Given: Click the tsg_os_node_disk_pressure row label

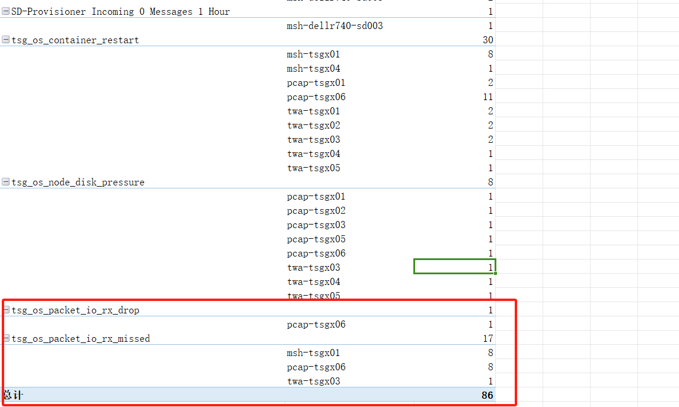Looking at the screenshot, I should pyautogui.click(x=78, y=182).
